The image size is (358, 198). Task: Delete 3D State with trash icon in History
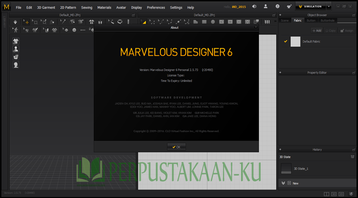352,157
